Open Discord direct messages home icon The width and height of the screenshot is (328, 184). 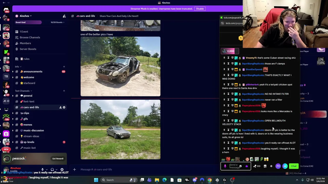pyautogui.click(x=6, y=10)
